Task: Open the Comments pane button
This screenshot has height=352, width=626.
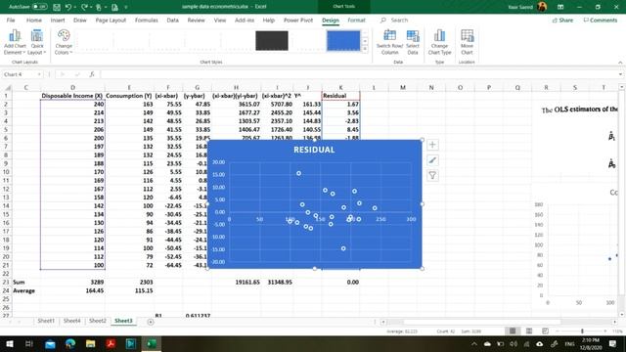Action: click(600, 20)
